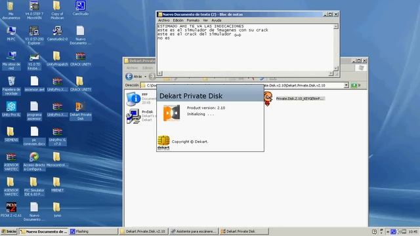Switch to Dekart.Private.Disk.v2.10 taskbar item

tap(143, 231)
